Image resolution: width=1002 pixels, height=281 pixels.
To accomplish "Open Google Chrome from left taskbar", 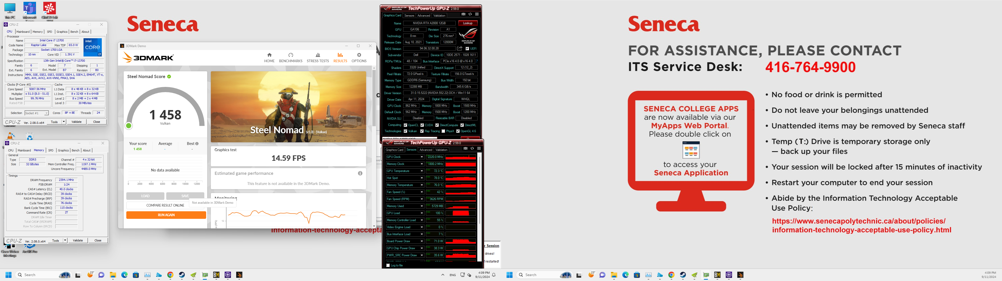I will pyautogui.click(x=170, y=275).
